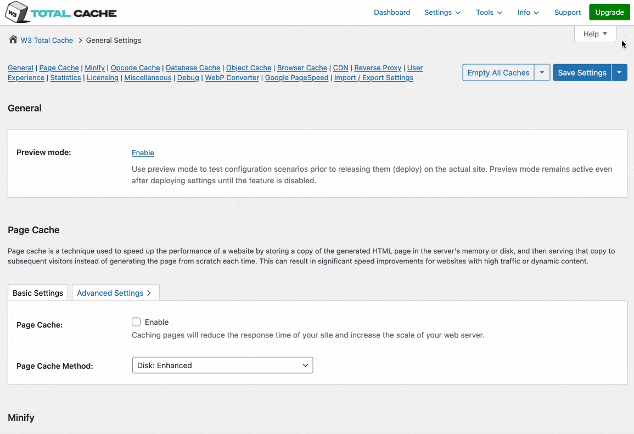Jump to Minify anchor link
This screenshot has height=434, width=634.
pyautogui.click(x=94, y=68)
